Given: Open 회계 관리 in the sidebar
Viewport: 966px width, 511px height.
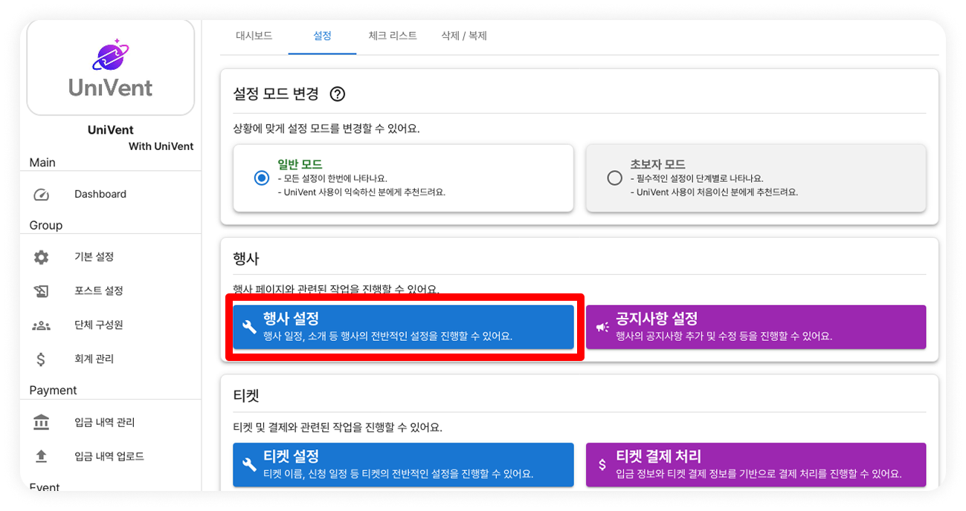Looking at the screenshot, I should tap(111, 359).
